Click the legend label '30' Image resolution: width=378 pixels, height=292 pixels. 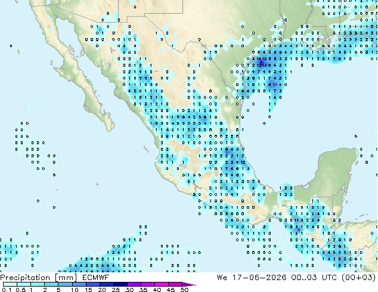point(129,290)
